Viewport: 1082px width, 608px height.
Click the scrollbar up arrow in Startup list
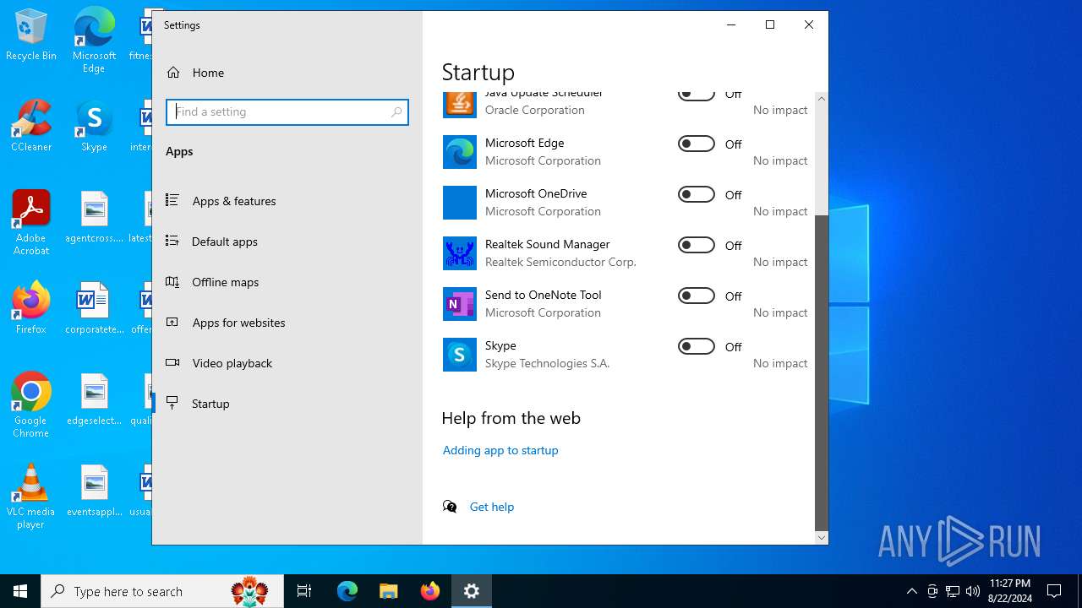point(822,99)
